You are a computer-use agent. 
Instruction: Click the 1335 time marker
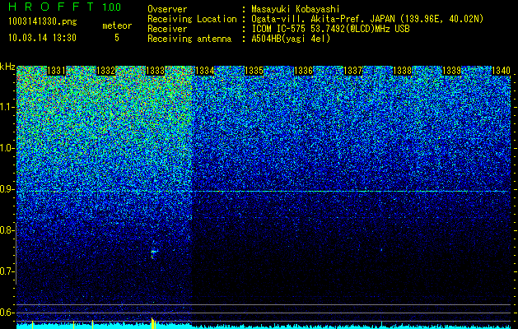(254, 71)
